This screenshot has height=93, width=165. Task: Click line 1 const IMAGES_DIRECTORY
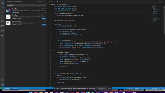pyautogui.click(x=65, y=6)
